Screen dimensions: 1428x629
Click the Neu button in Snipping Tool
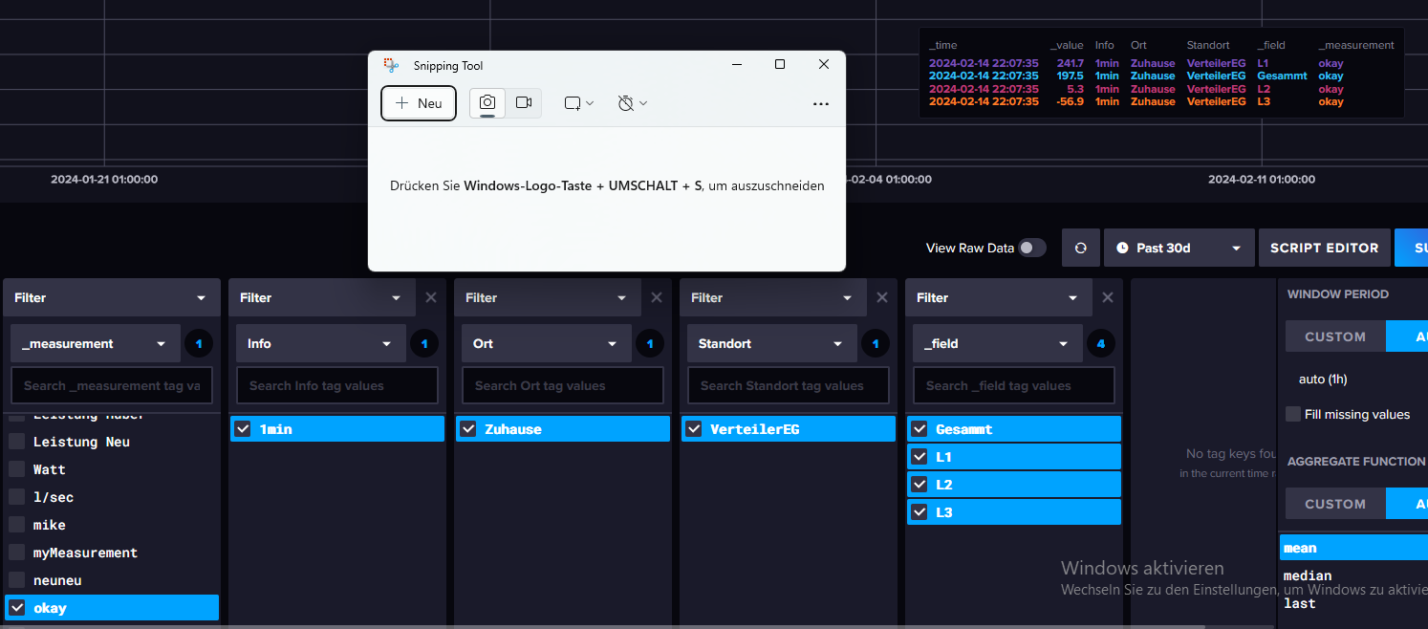(x=419, y=103)
